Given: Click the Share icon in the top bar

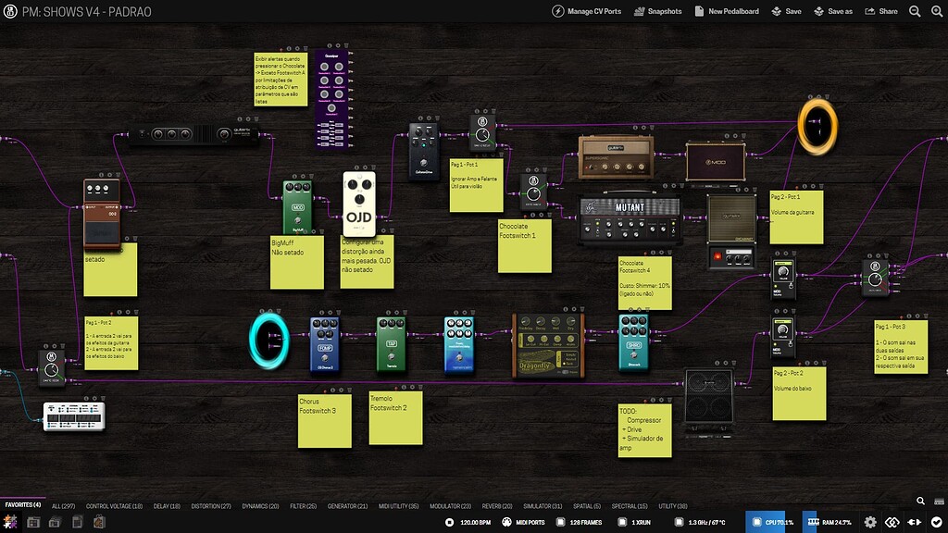Looking at the screenshot, I should (870, 10).
